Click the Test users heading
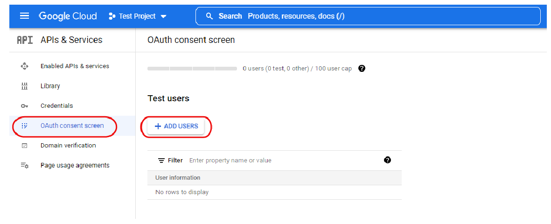Viewport: 551px width, 224px height. [x=168, y=98]
